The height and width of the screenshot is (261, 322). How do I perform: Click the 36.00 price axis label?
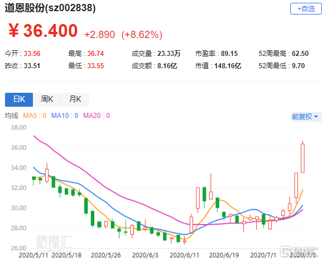point(18,148)
